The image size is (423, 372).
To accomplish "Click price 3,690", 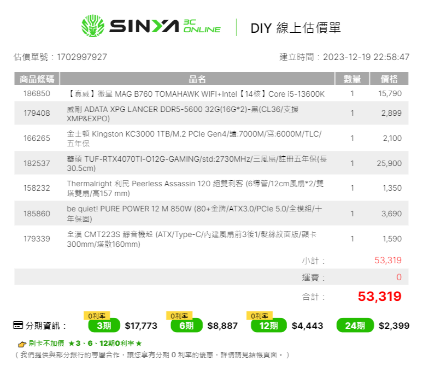I will [x=391, y=214].
